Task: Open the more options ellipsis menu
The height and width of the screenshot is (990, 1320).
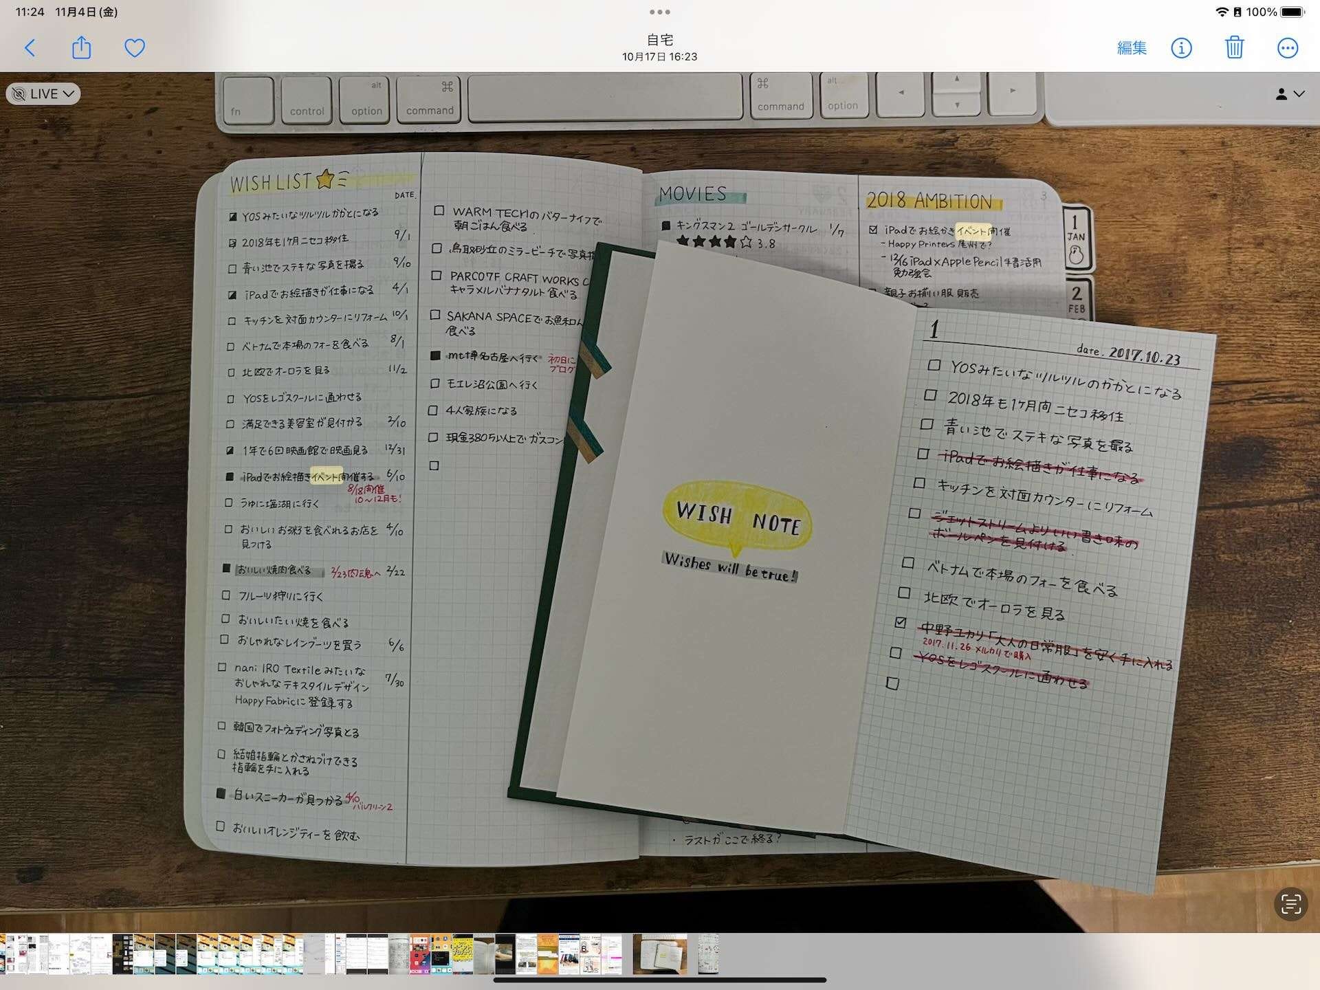Action: (x=1288, y=48)
